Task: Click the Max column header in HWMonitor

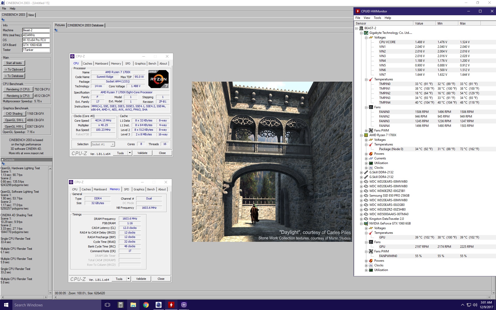Action: click(469, 23)
